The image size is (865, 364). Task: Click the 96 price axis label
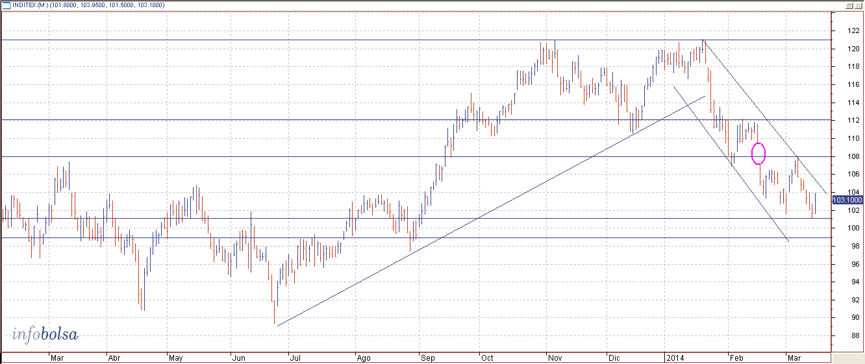(854, 264)
